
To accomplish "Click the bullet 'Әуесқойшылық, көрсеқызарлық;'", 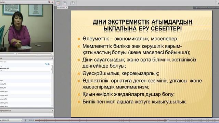I will click(121, 73).
